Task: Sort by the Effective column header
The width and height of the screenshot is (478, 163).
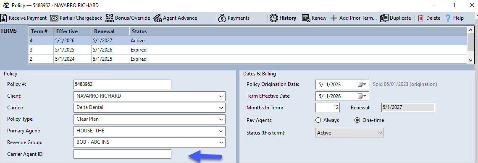Action: (73, 31)
